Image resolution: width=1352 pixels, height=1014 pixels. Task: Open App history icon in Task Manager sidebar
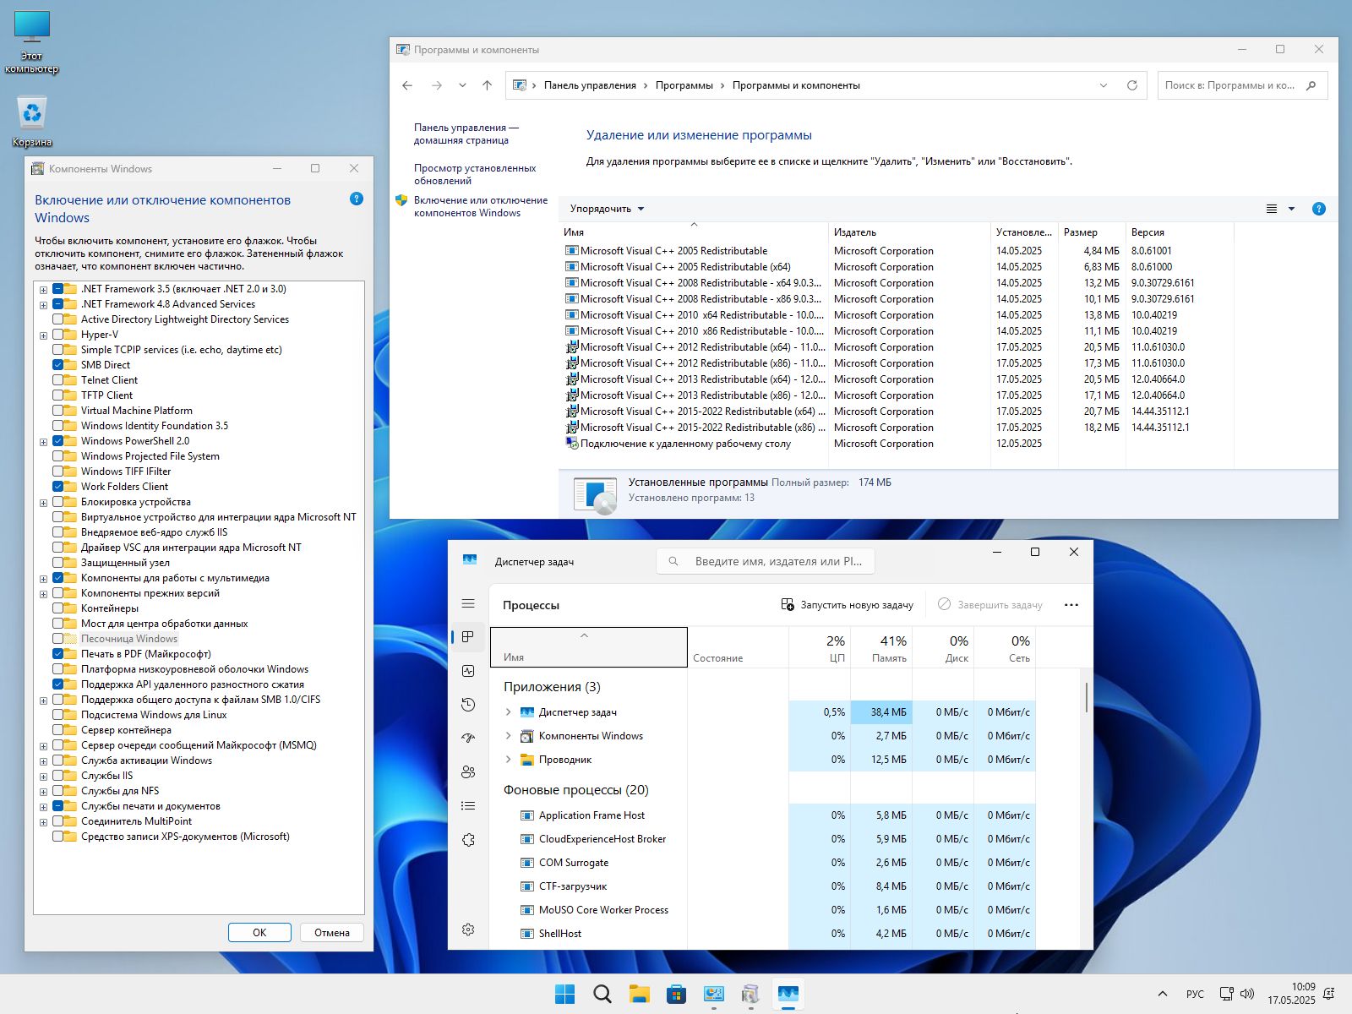click(468, 705)
